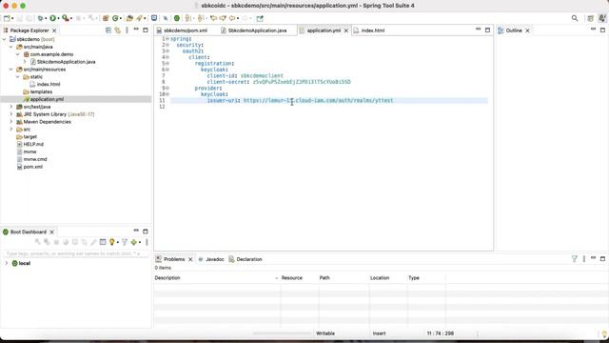Click the Last Edit Location icon
The height and width of the screenshot is (343, 609).
213,18
